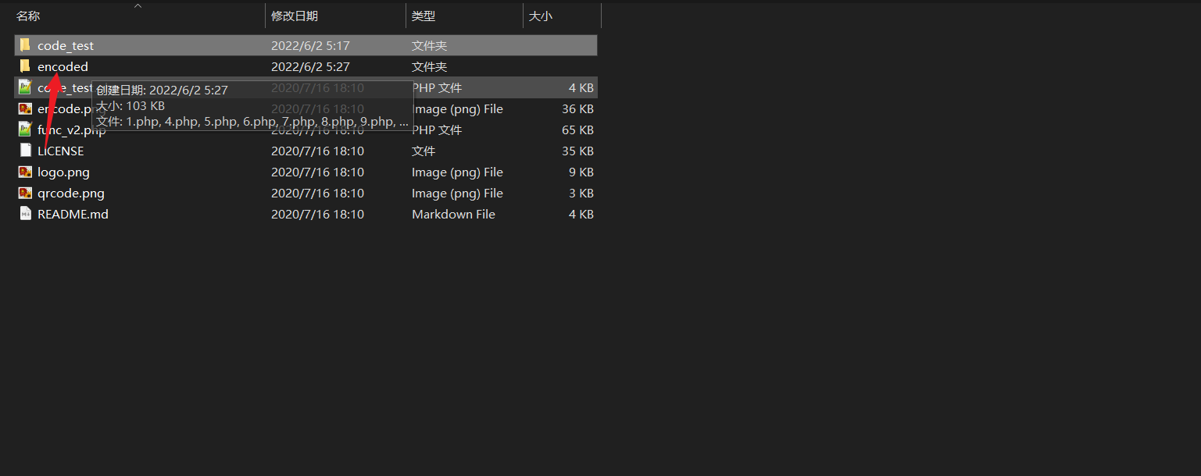1201x476 pixels.
Task: Click the README.md modified date cell
Action: coord(317,215)
